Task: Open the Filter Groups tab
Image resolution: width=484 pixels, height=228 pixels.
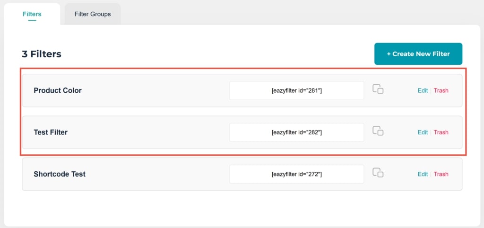Action: tap(93, 14)
